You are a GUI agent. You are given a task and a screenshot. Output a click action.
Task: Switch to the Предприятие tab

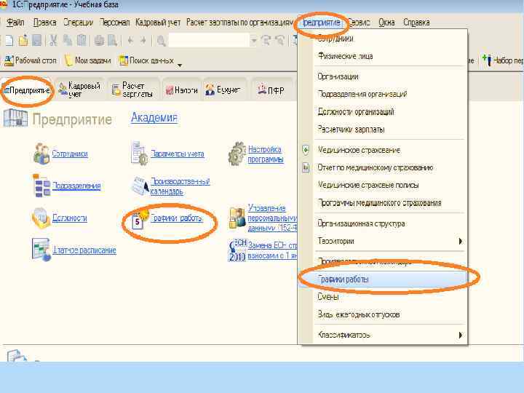(x=27, y=90)
